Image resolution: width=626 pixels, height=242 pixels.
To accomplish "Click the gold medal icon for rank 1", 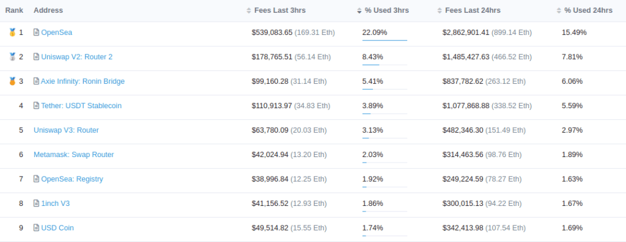I will (12, 32).
